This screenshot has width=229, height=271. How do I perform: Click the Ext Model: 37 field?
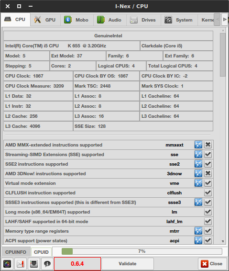click(78, 56)
